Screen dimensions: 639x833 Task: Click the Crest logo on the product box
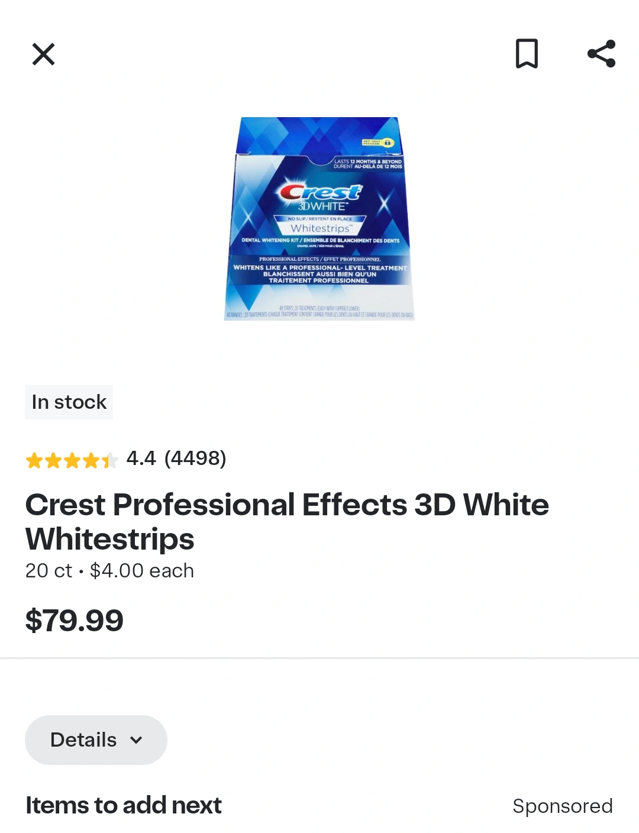point(320,191)
